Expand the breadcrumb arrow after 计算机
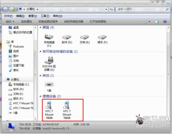The image size is (172, 134). [37, 9]
